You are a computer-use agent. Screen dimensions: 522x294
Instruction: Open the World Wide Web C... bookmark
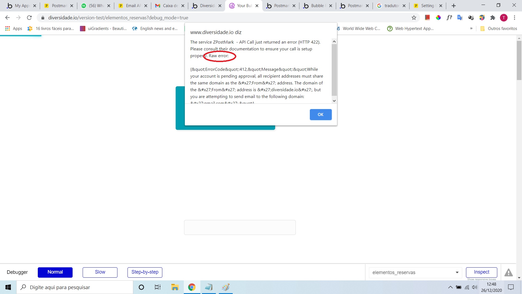tap(359, 29)
